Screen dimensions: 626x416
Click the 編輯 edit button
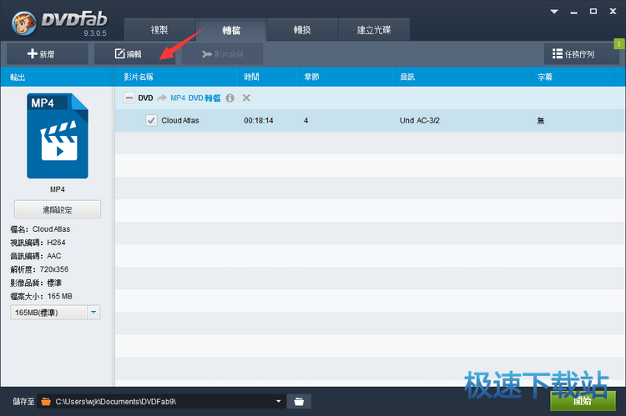tap(128, 54)
